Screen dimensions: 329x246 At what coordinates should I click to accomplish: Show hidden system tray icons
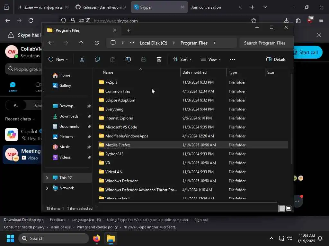(271, 238)
